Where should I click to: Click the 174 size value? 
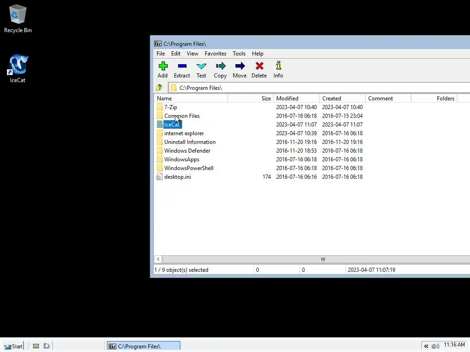(x=267, y=177)
